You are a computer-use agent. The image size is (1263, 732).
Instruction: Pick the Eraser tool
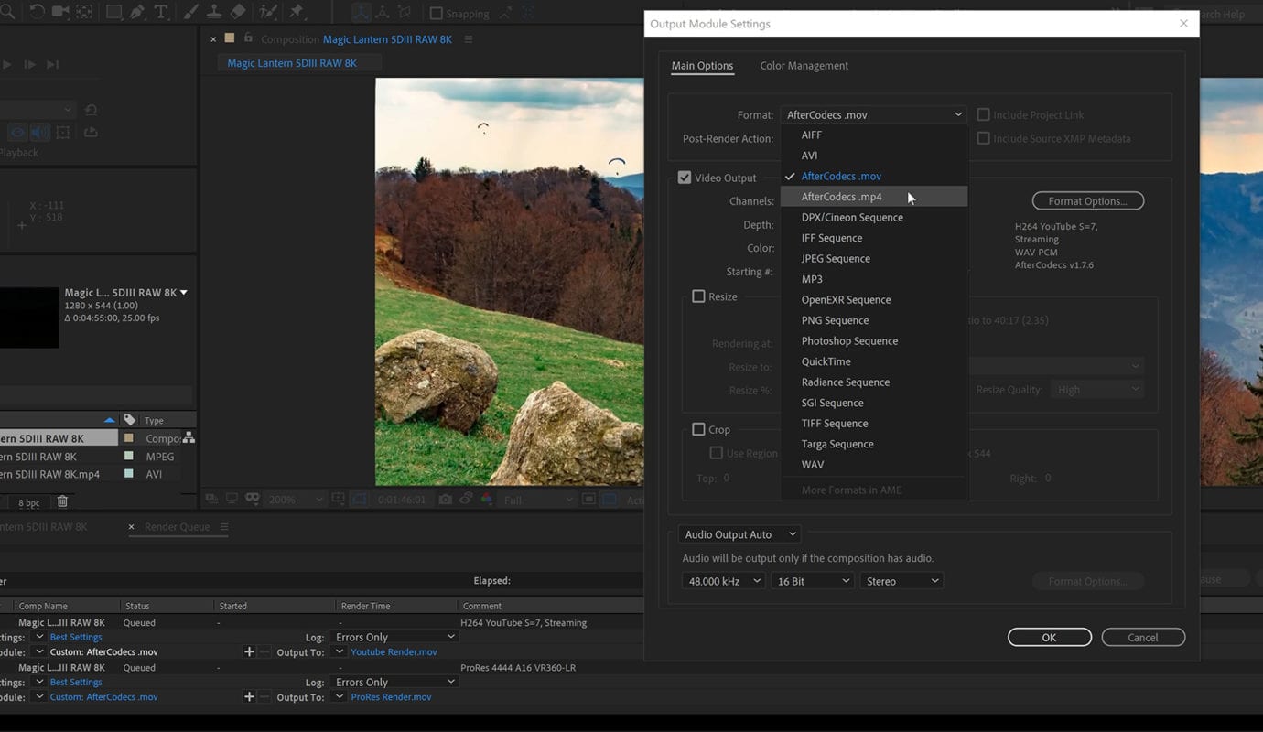tap(238, 12)
